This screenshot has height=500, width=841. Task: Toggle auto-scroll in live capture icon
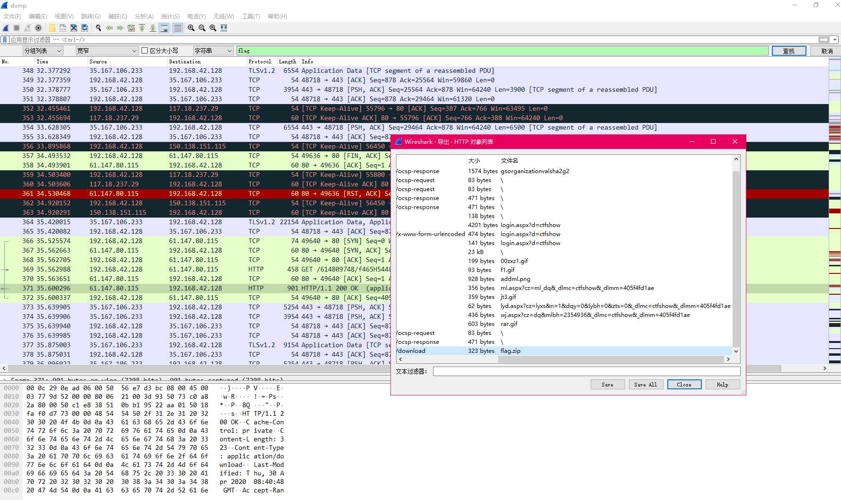coord(164,28)
